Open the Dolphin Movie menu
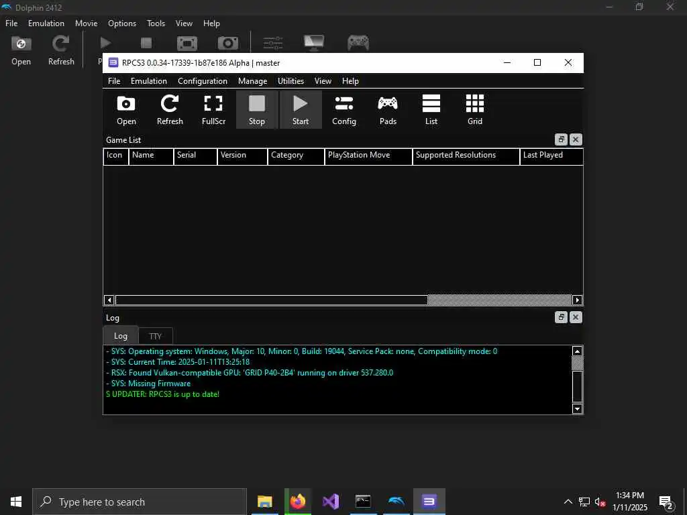Screen dimensions: 687x515 pos(87,23)
